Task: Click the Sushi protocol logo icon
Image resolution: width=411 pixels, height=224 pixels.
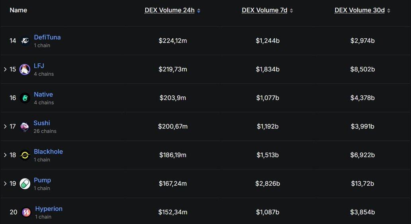Action: click(x=25, y=127)
